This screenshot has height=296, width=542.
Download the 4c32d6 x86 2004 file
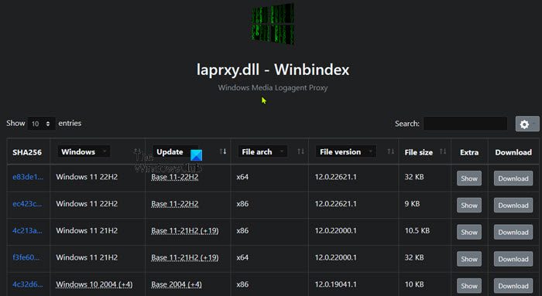[x=513, y=286]
